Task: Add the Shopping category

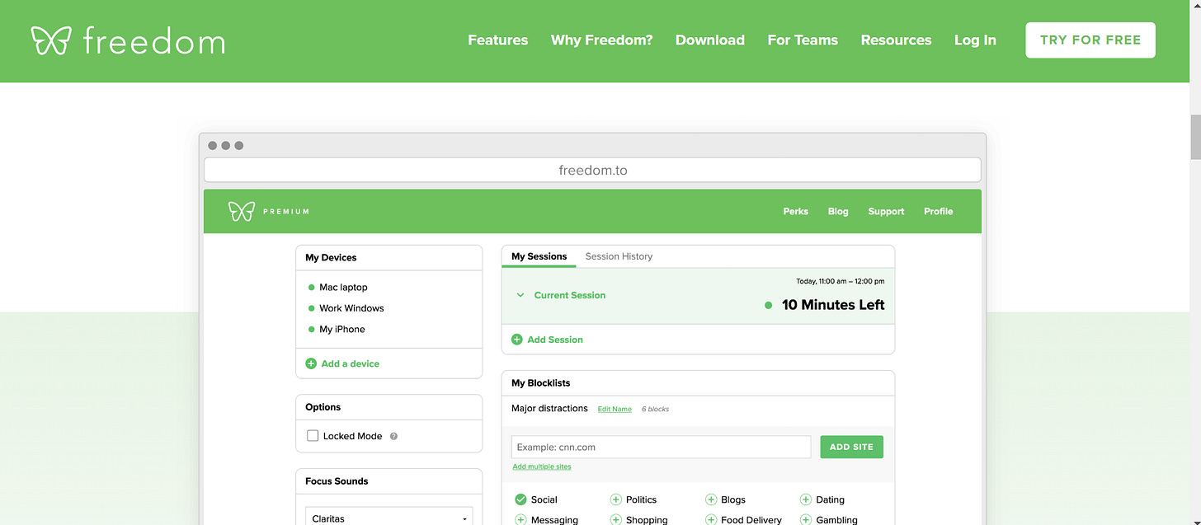Action: coord(615,520)
